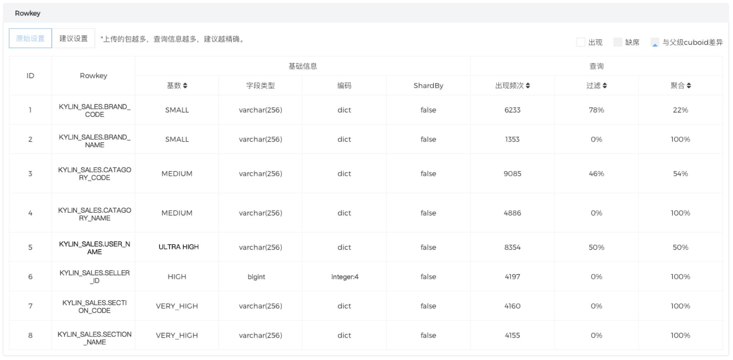This screenshot has width=733, height=360.
Task: Click the 缺席 legend swatch
Action: [x=618, y=42]
